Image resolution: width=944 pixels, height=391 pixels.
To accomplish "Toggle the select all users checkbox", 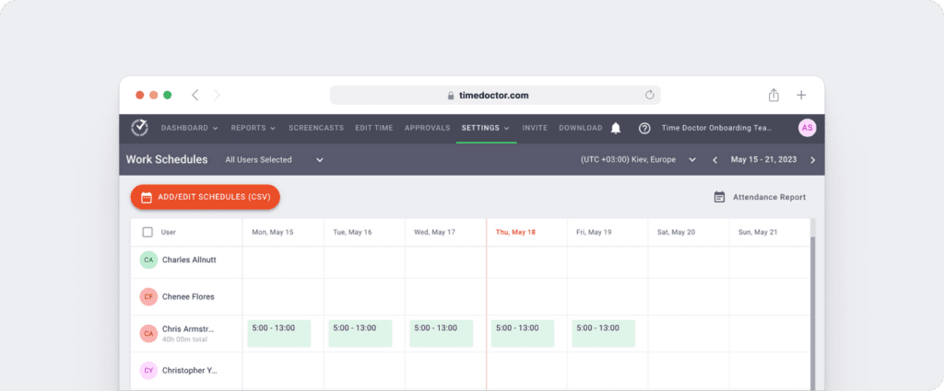I will click(x=147, y=232).
